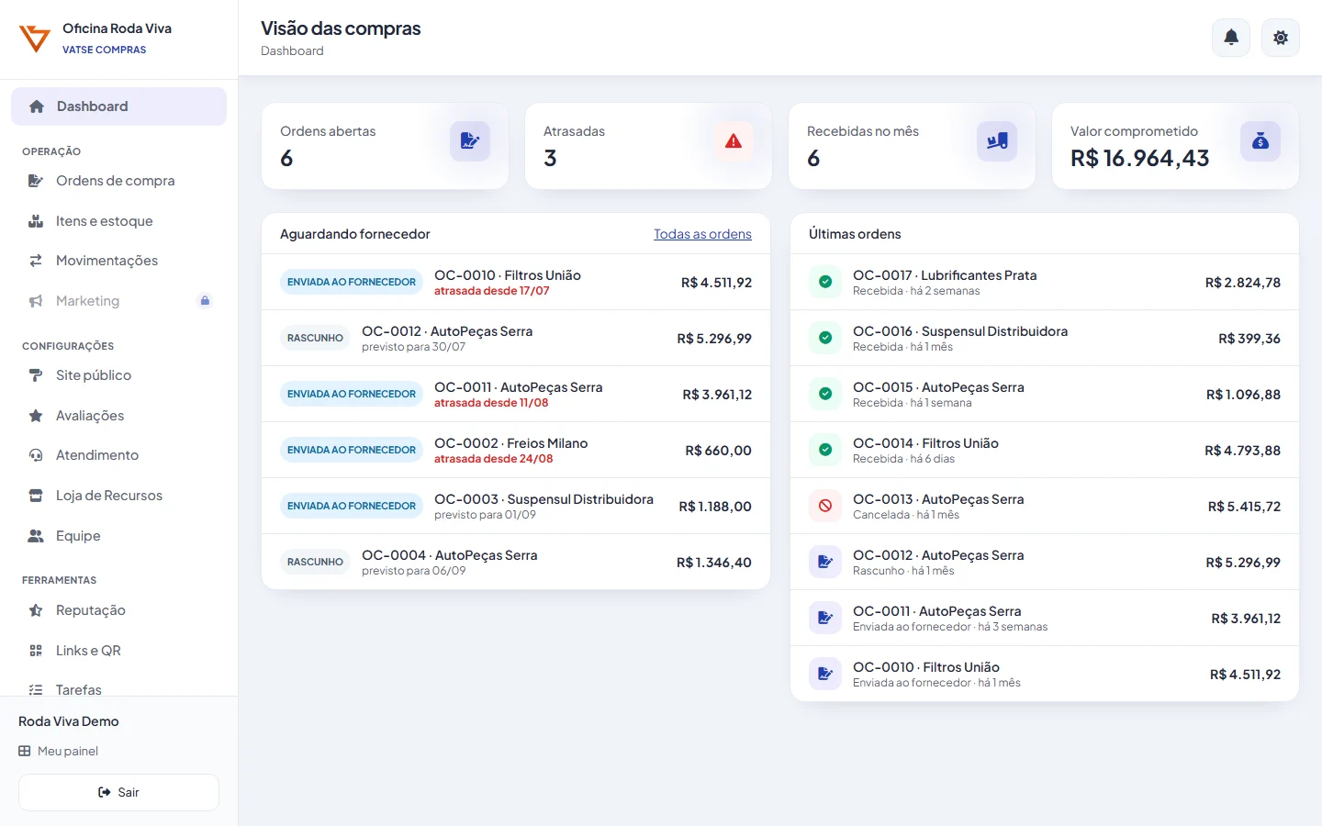The width and height of the screenshot is (1322, 826).
Task: Open order OC-0012 AutoPeças Serra in Aguardando fornecedor
Action: coord(516,338)
